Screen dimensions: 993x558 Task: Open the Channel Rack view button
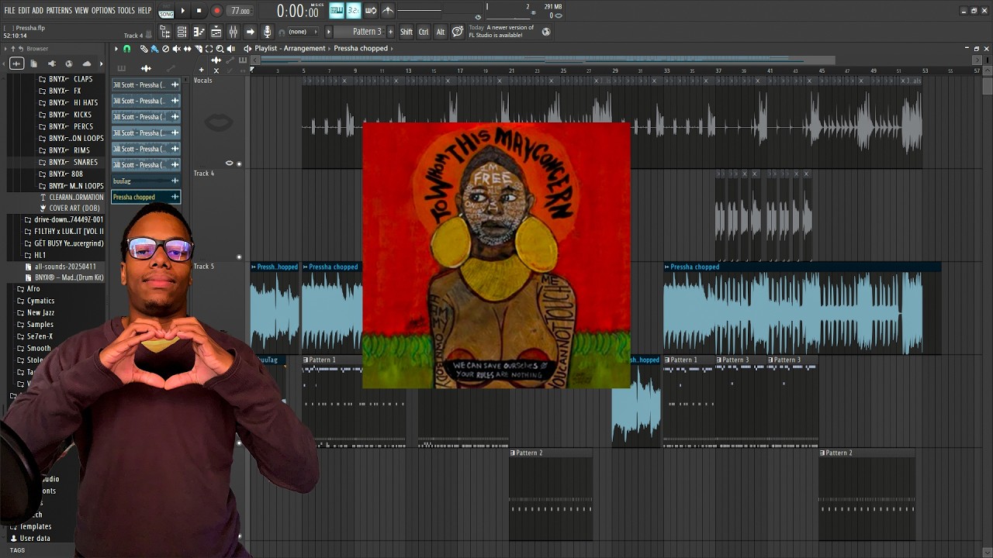point(182,32)
